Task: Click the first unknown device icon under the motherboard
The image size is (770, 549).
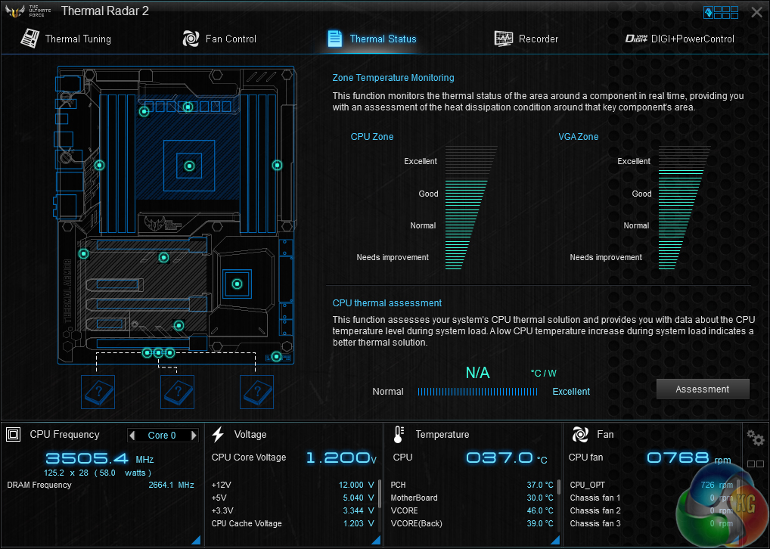Action: (x=98, y=392)
